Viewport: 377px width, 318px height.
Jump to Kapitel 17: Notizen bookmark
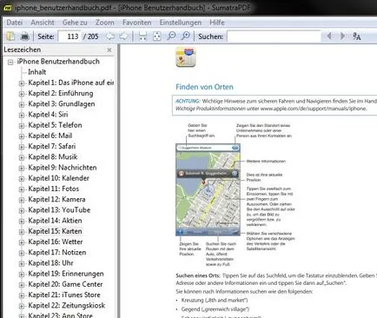[x=57, y=253]
